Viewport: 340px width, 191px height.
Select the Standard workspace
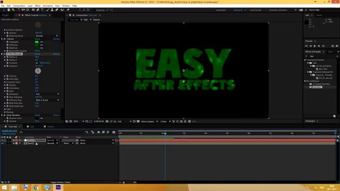pos(238,10)
